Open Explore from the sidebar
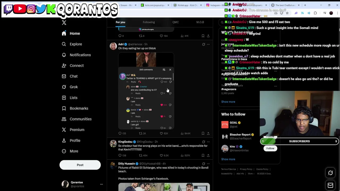340x191 pixels. (x=72, y=44)
